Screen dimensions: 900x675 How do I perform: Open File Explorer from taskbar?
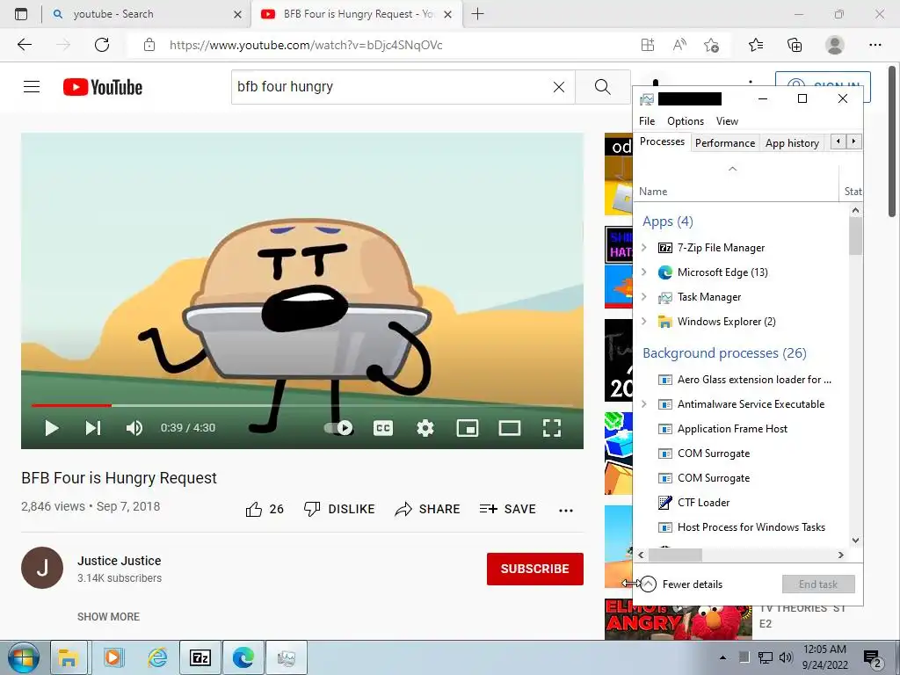click(x=69, y=657)
